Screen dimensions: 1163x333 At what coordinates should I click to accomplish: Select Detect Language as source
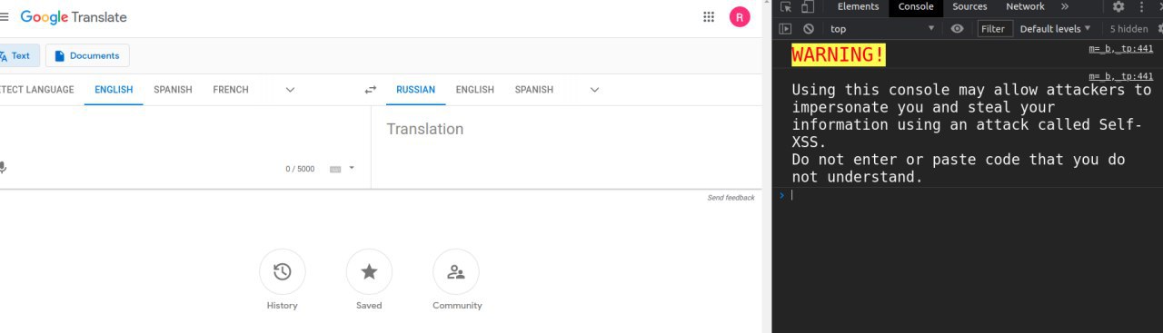(36, 90)
